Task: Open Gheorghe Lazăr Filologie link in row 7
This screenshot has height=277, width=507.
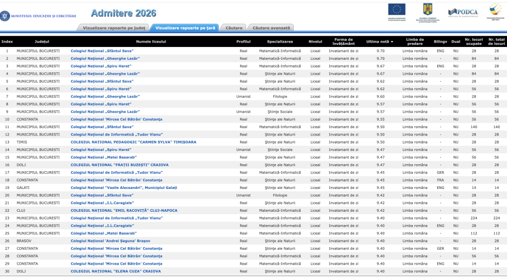Action: [x=105, y=96]
